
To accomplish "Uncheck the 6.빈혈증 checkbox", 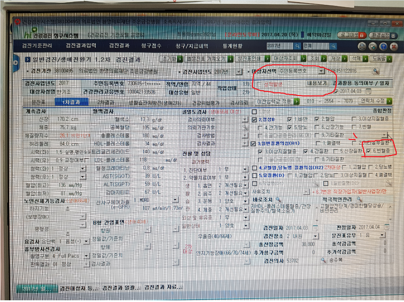I will pos(368,151).
